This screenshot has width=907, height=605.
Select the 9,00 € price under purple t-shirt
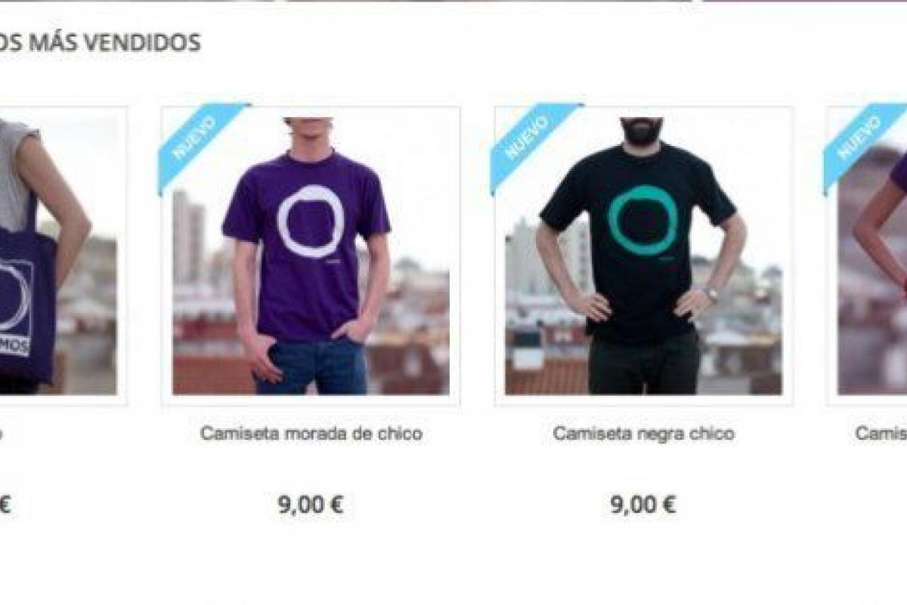tap(311, 504)
